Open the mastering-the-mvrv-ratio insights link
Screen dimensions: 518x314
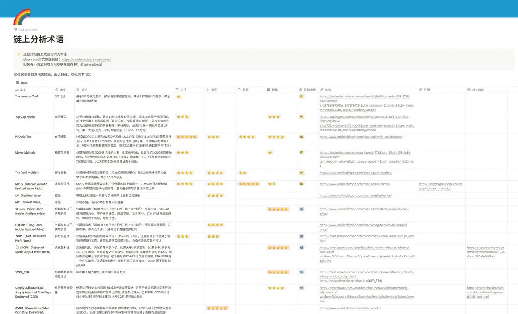pyautogui.click(x=440, y=186)
